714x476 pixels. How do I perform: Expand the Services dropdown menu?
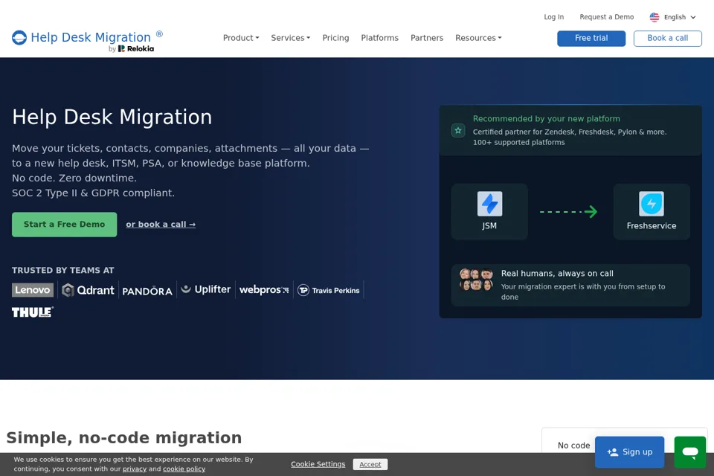(291, 38)
